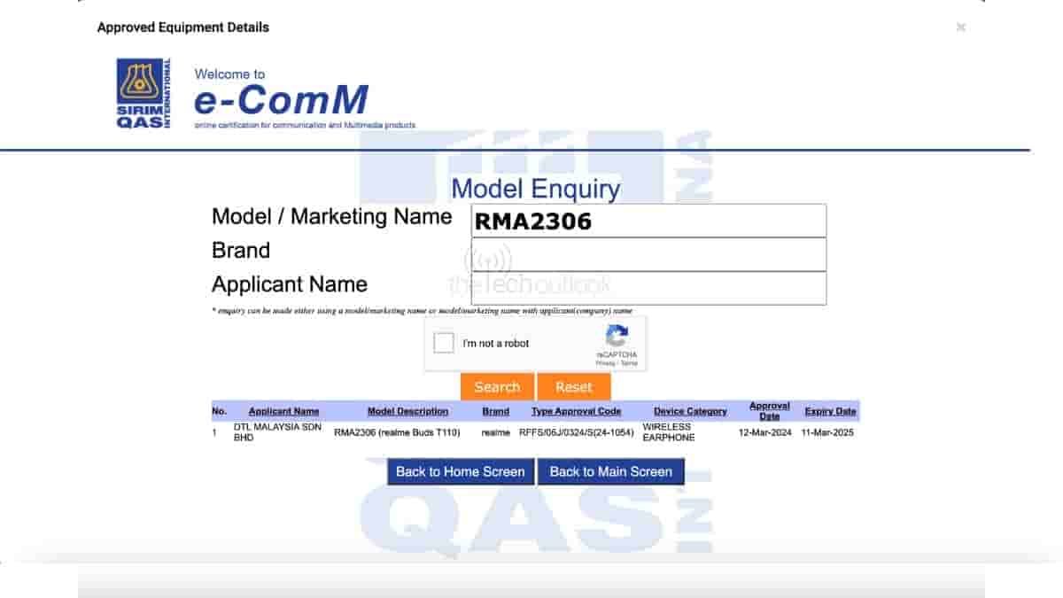Click the reCAPTCHA logo icon
Screen dimensions: 1063x598
click(x=617, y=338)
